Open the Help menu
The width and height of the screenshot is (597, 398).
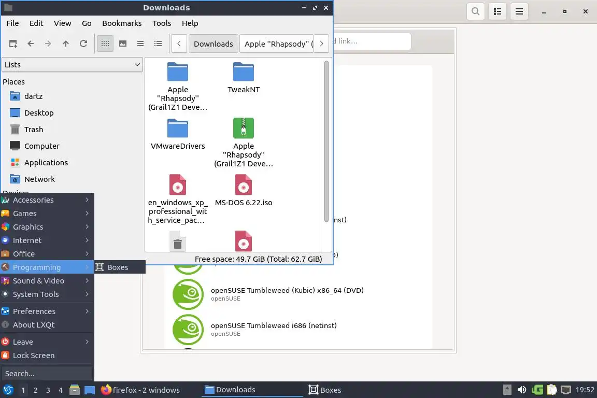tap(190, 23)
